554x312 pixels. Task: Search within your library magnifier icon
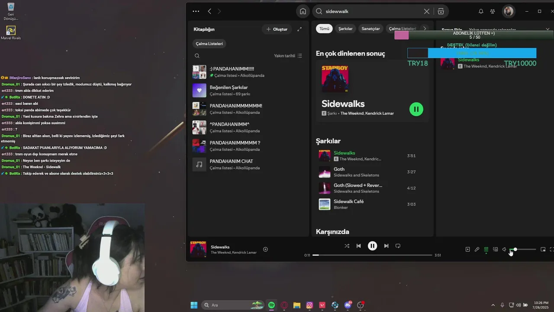pos(197,55)
